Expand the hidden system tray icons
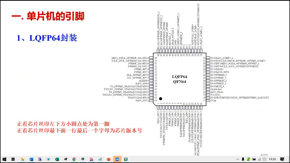This screenshot has height=163, width=290. (x=238, y=159)
